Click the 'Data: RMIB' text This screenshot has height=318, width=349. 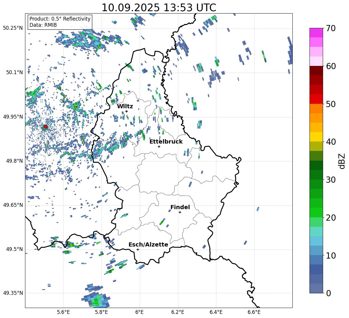click(43, 25)
